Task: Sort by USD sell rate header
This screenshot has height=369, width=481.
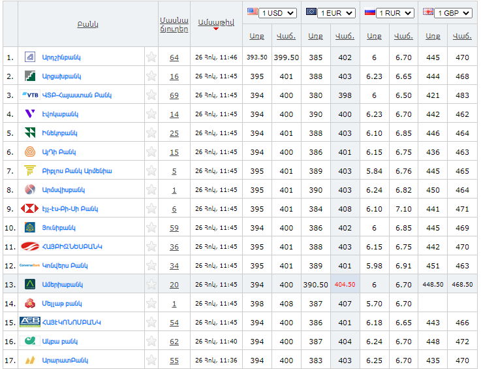Action: click(287, 36)
